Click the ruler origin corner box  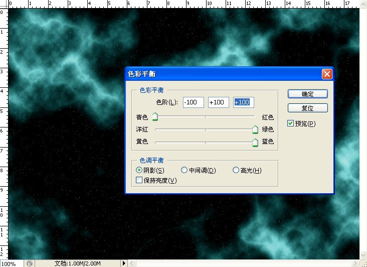pos(4,4)
